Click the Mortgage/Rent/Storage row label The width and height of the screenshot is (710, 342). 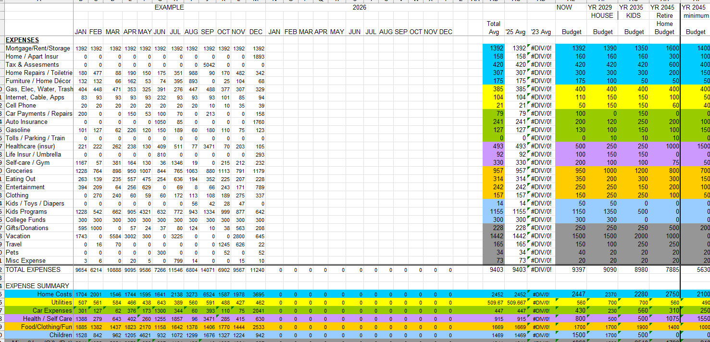click(37, 48)
